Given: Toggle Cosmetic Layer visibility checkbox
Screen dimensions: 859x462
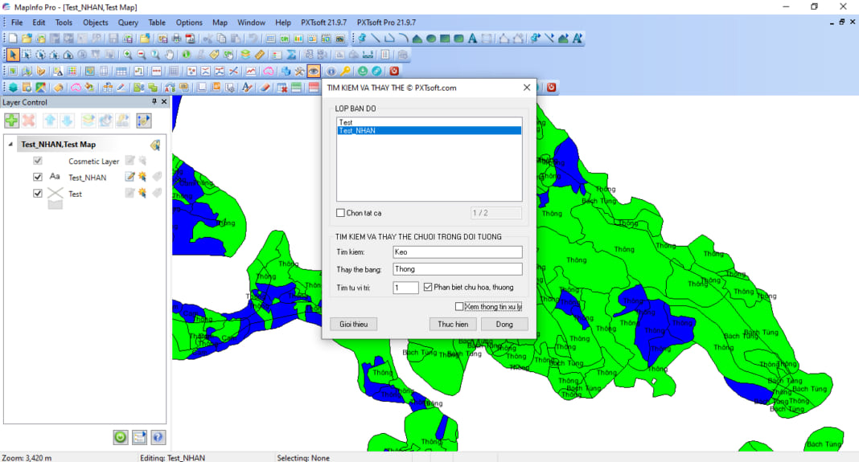Looking at the screenshot, I should click(x=37, y=161).
